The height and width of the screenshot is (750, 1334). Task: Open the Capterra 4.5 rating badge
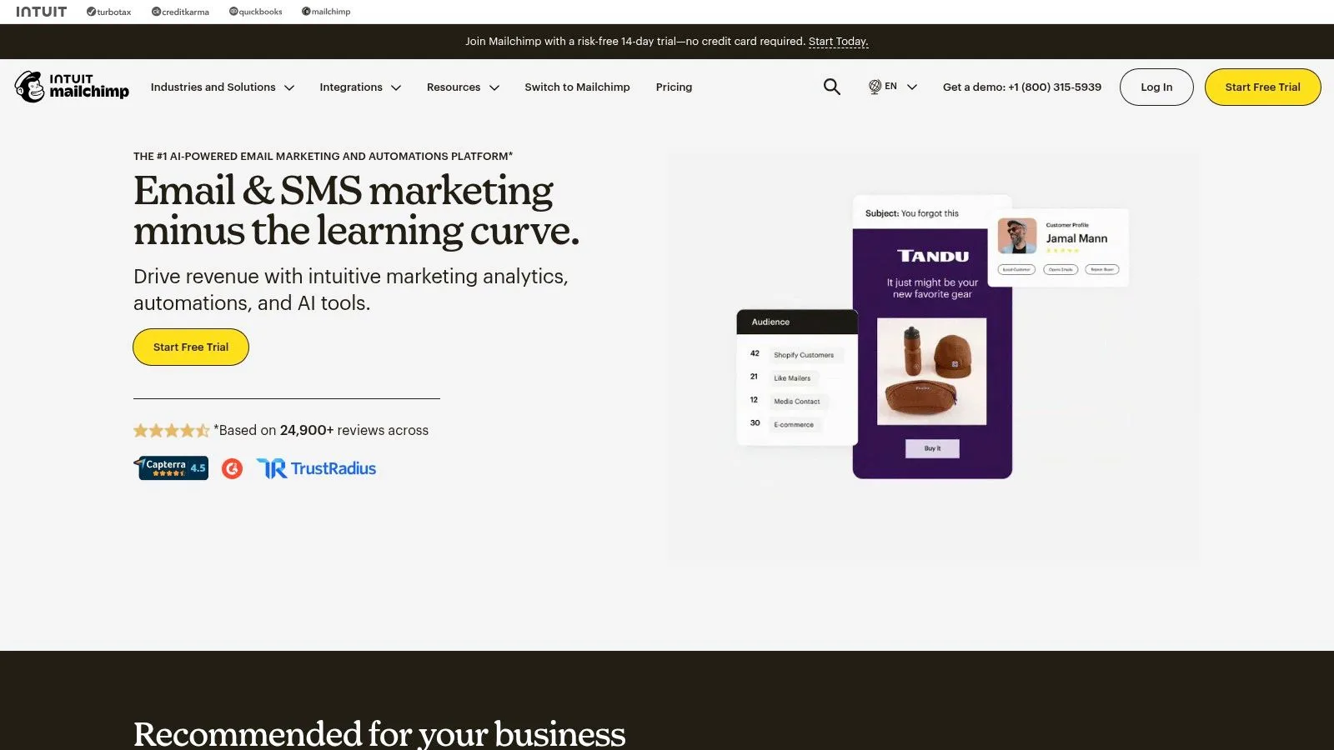point(171,467)
